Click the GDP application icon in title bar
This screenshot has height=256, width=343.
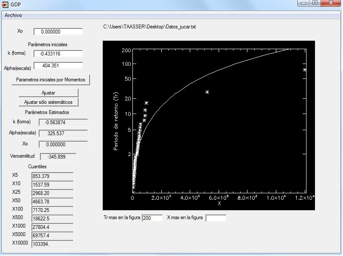pyautogui.click(x=5, y=4)
